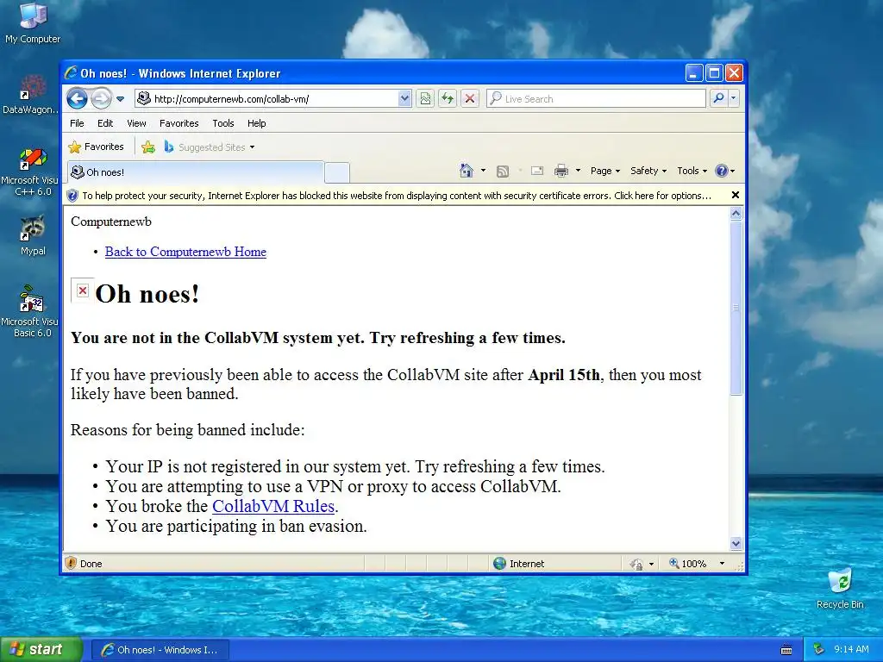Select the Recycle Bin desktop icon

[x=840, y=588]
